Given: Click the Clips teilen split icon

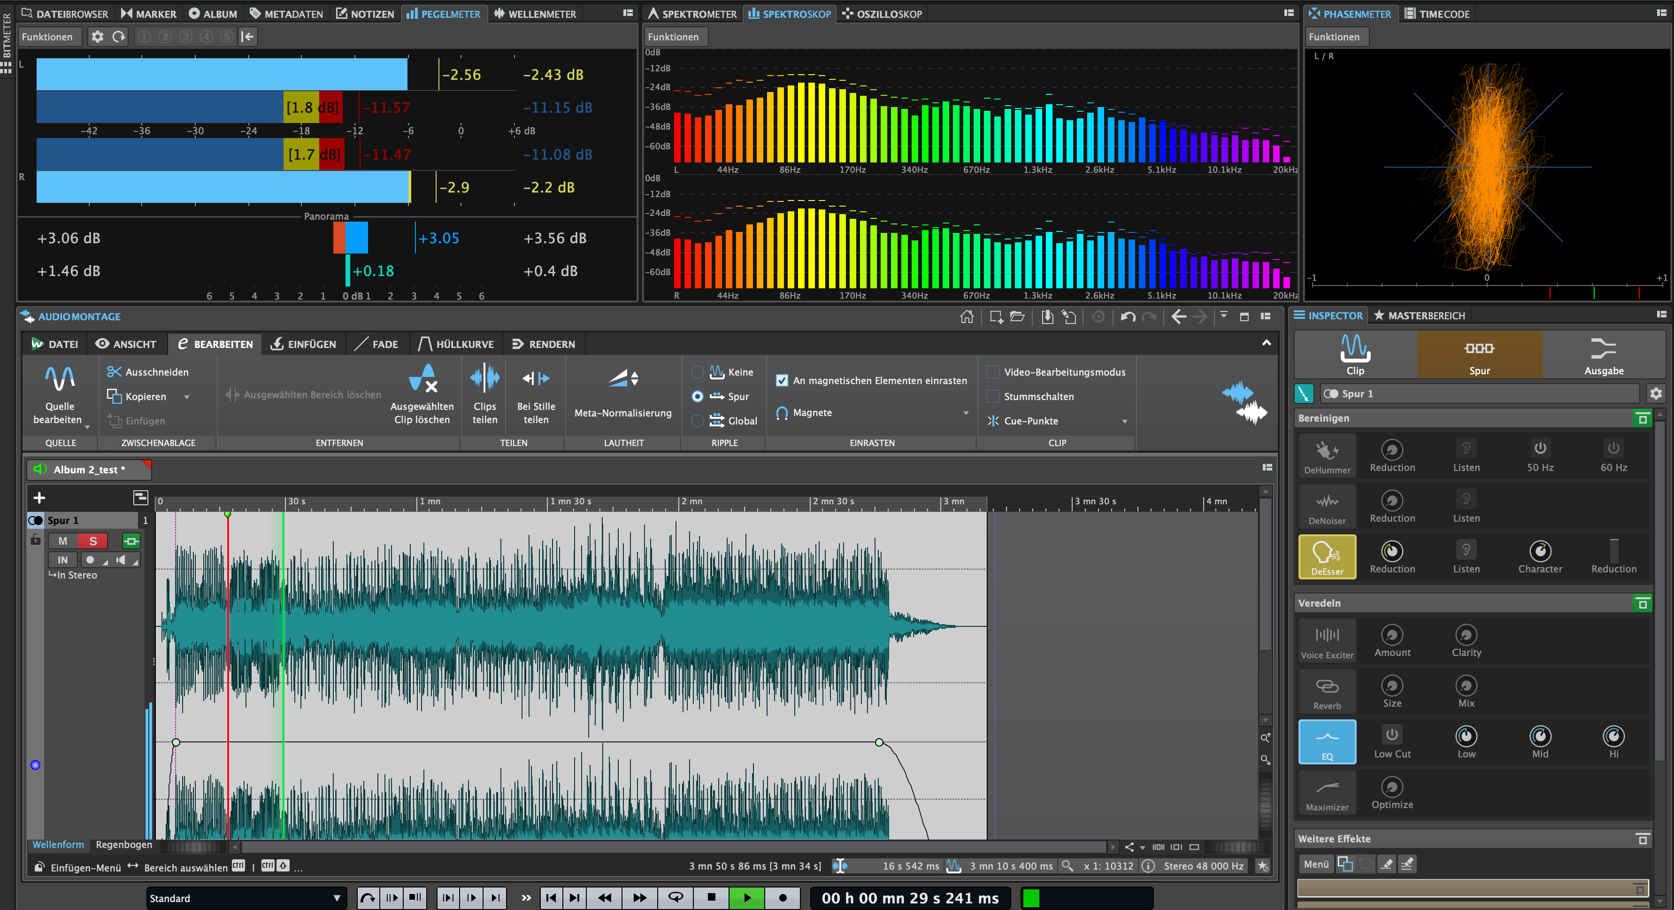Looking at the screenshot, I should (485, 378).
